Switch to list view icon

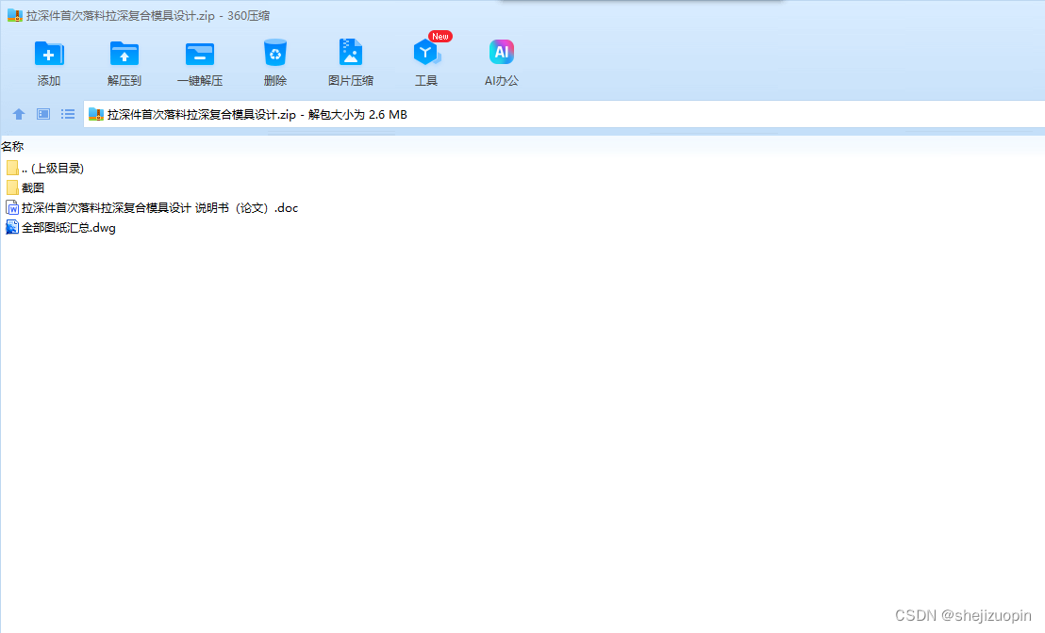(68, 115)
